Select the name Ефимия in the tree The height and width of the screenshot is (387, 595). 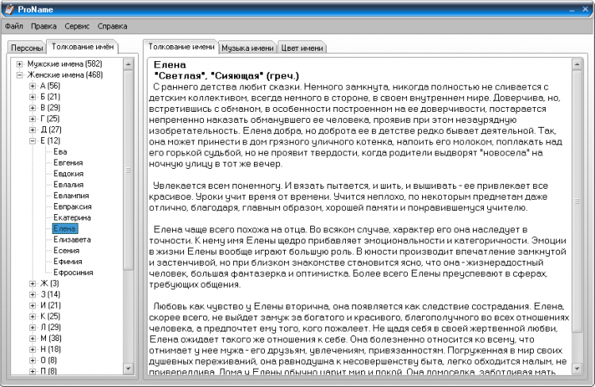(x=67, y=262)
